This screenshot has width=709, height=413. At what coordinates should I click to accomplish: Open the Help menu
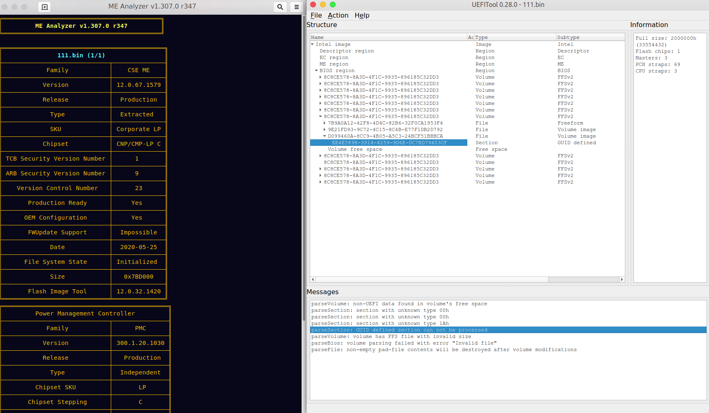pos(362,16)
